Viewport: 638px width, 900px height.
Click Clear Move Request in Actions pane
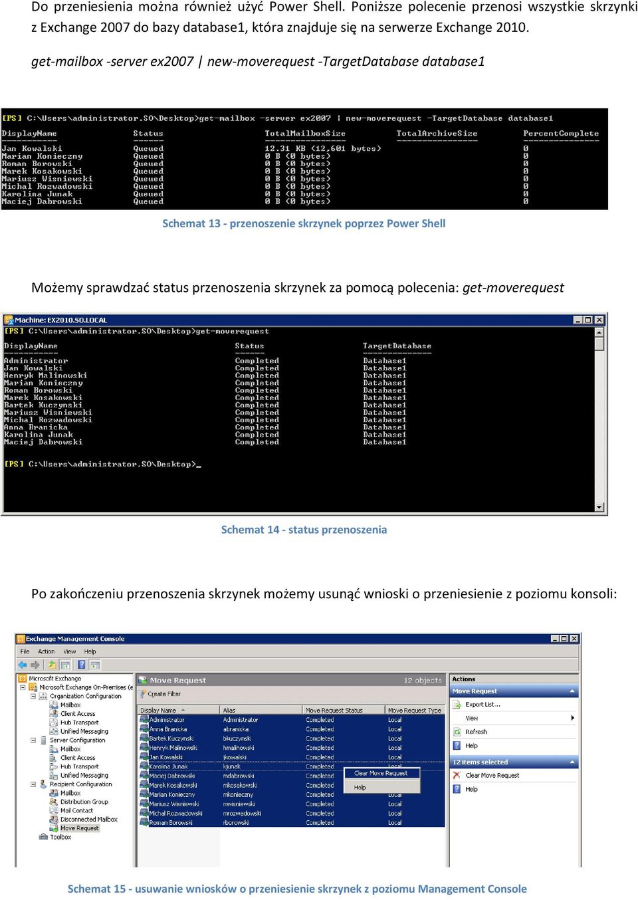492,775
